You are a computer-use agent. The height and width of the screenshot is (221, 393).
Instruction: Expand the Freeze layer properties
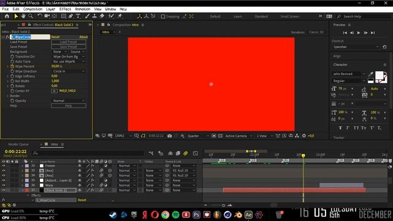22,166
